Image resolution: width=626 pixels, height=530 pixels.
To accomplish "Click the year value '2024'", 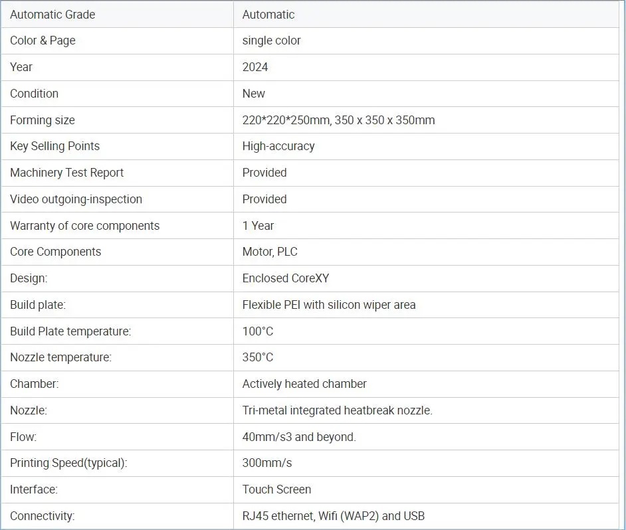I will pos(255,67).
